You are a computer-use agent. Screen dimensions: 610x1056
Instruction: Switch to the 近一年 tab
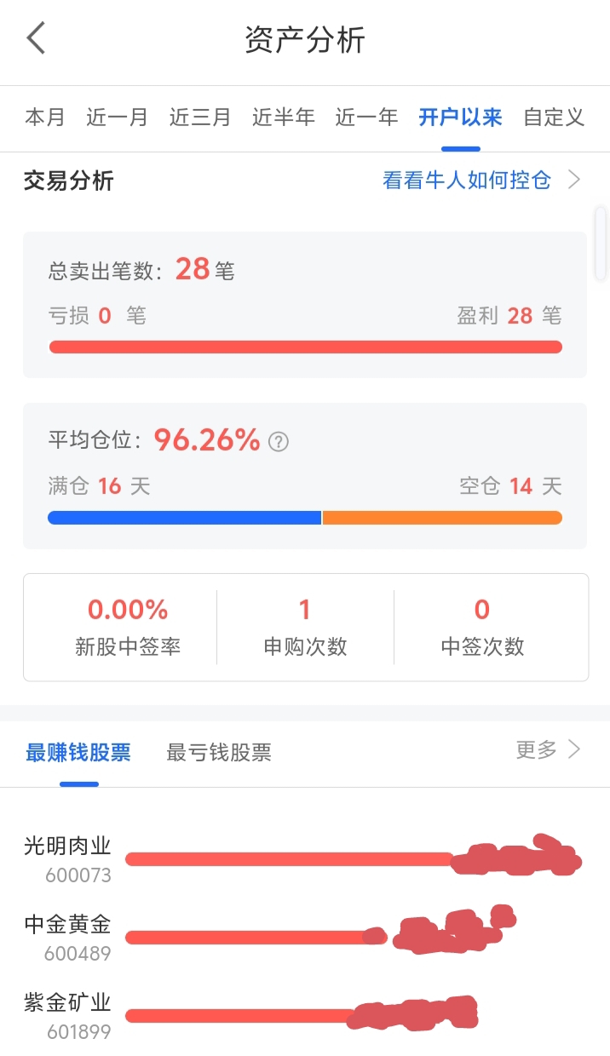pos(366,118)
